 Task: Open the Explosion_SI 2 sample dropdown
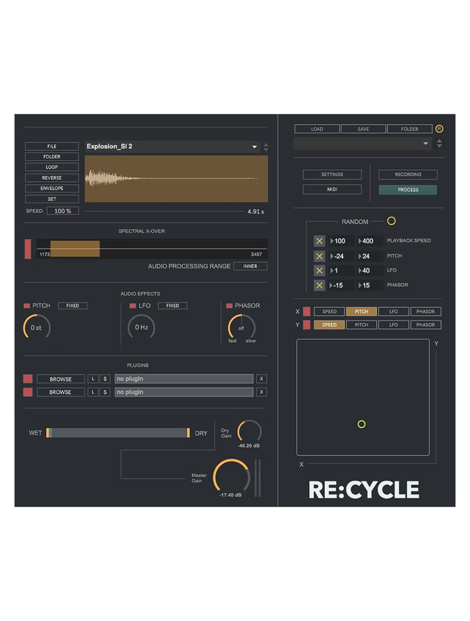coord(254,146)
